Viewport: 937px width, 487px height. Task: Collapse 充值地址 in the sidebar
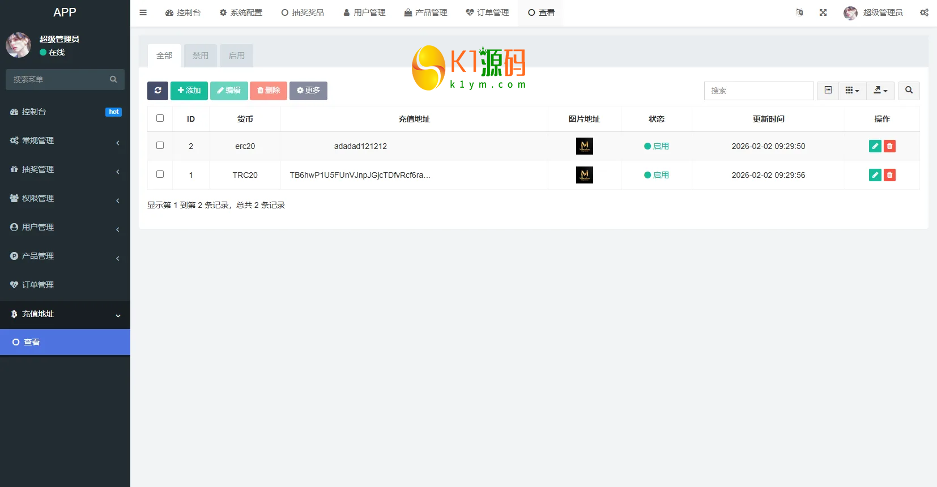pos(65,314)
